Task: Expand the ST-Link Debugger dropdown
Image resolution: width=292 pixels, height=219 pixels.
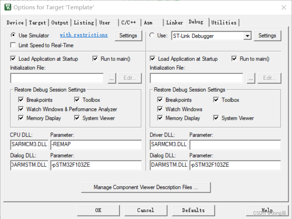Action: pos(247,36)
